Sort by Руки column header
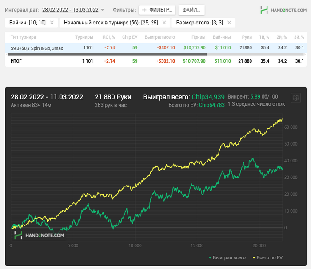 click(x=247, y=37)
